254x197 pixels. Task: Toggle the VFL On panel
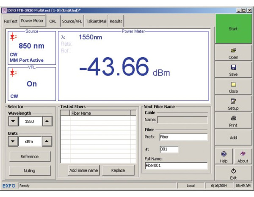pos(32,83)
